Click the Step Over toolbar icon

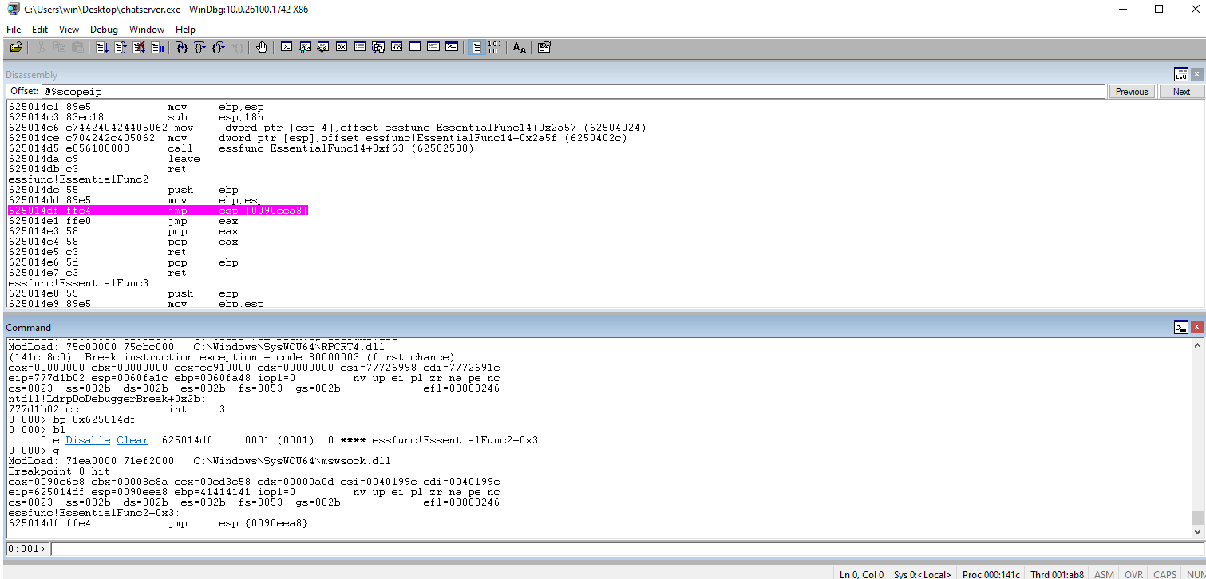coord(200,48)
